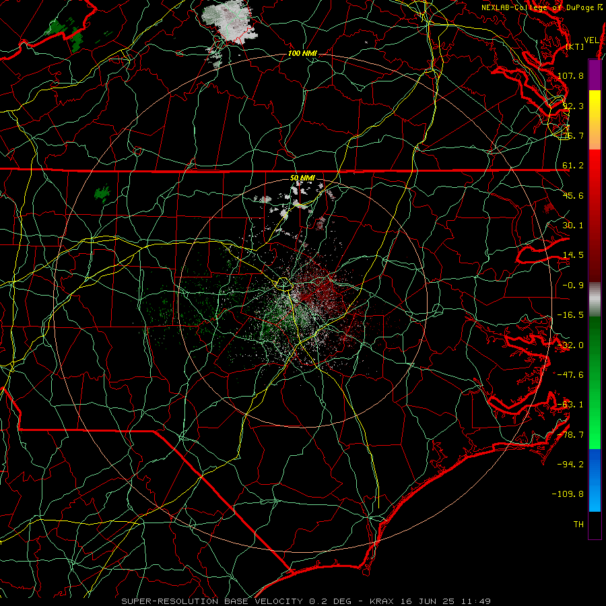The width and height of the screenshot is (606, 606).
Task: Pick the blue segment of the color bar
Action: coord(595,480)
